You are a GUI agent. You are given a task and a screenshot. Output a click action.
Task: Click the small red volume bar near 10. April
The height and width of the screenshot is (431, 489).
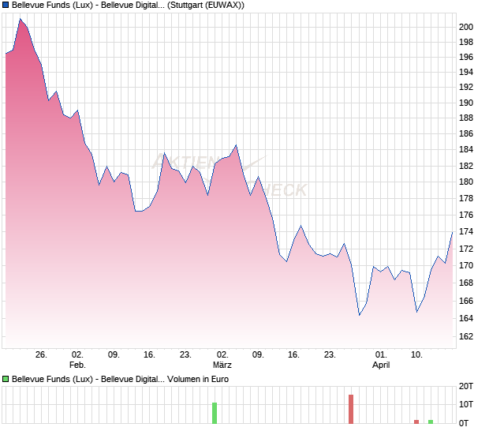coord(416,422)
